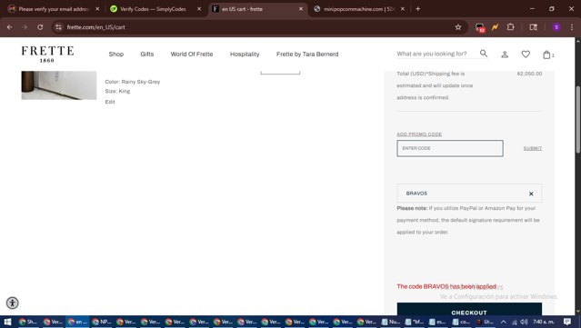The width and height of the screenshot is (581, 328).
Task: Click the $2,050.00 total amount
Action: [x=529, y=74]
